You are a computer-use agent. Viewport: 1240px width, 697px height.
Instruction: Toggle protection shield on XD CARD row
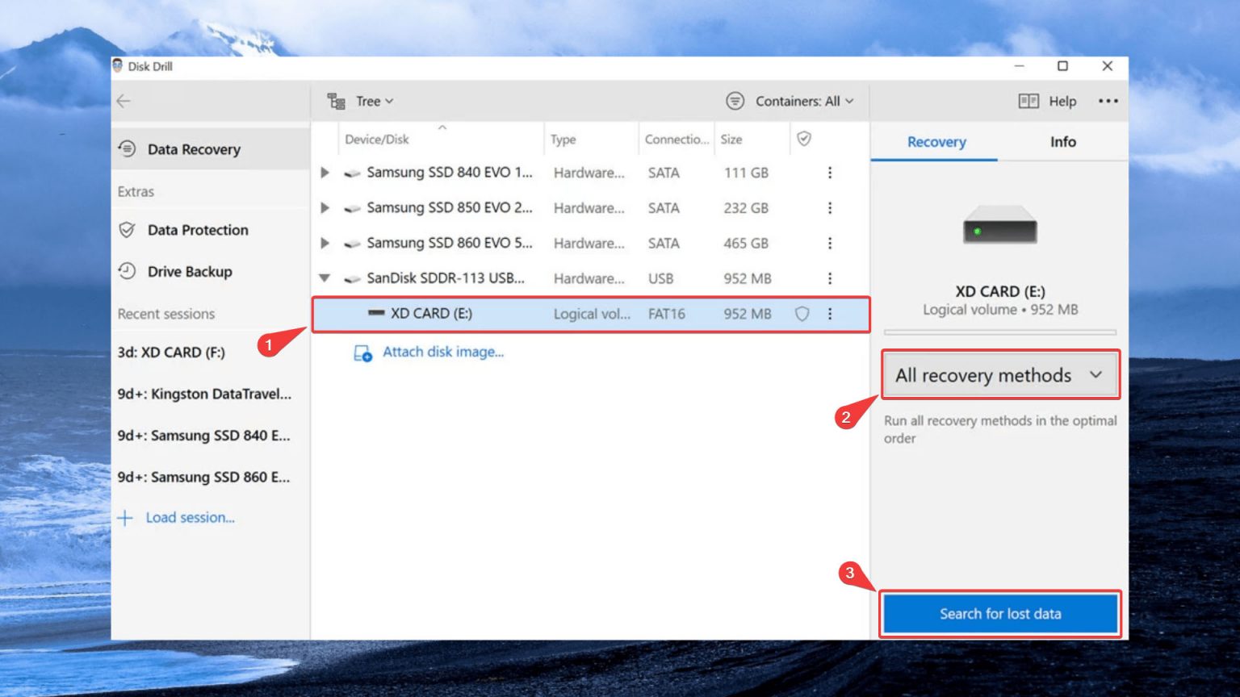802,314
